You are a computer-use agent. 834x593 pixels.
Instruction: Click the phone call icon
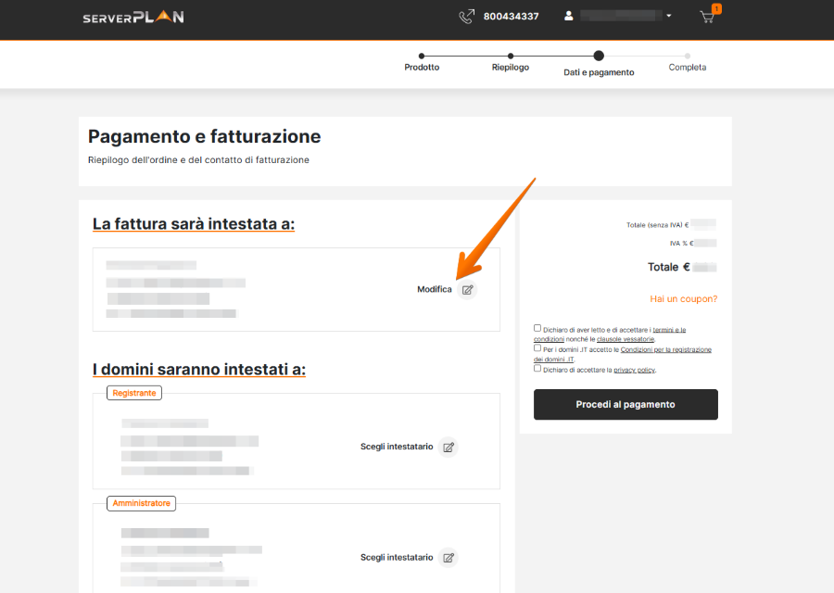pos(466,17)
